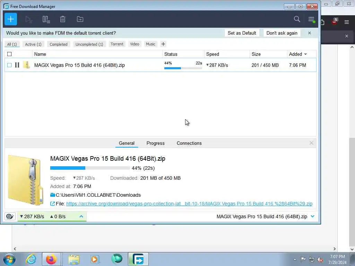Open Firefox hamburger menu behind FDM window
The height and width of the screenshot is (266, 355).
click(x=346, y=22)
